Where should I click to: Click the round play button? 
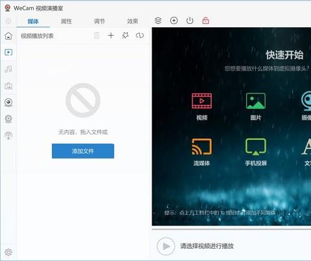pos(166,246)
